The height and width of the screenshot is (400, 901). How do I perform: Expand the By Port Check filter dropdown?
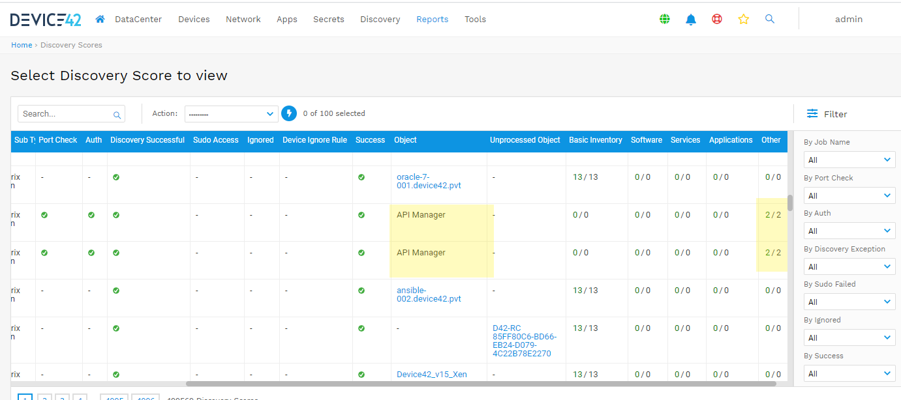pos(849,195)
